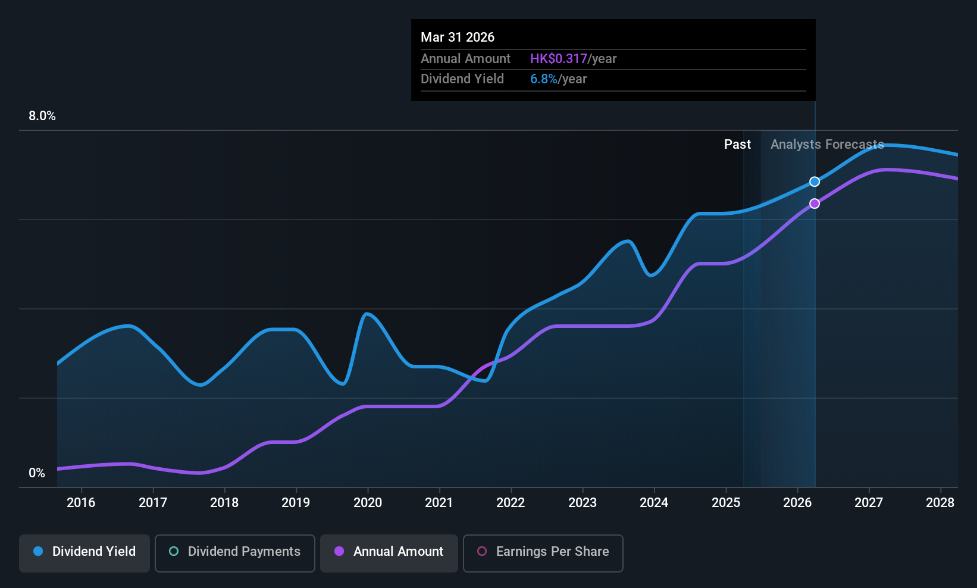Show the Earnings Per Share series

tap(543, 553)
